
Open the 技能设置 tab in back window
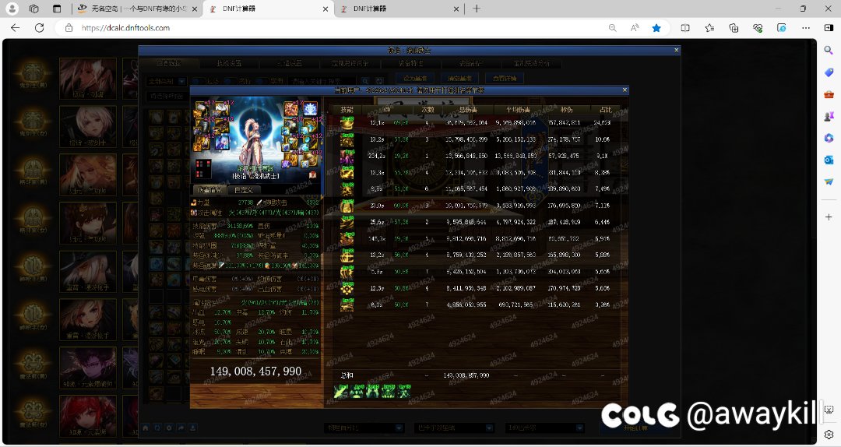tap(229, 63)
